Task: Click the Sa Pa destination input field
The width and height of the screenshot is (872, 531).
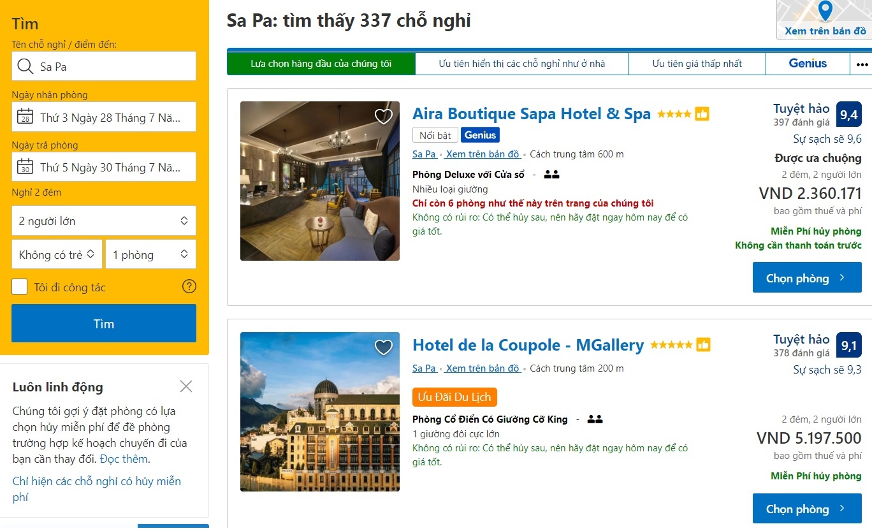Action: 115,66
